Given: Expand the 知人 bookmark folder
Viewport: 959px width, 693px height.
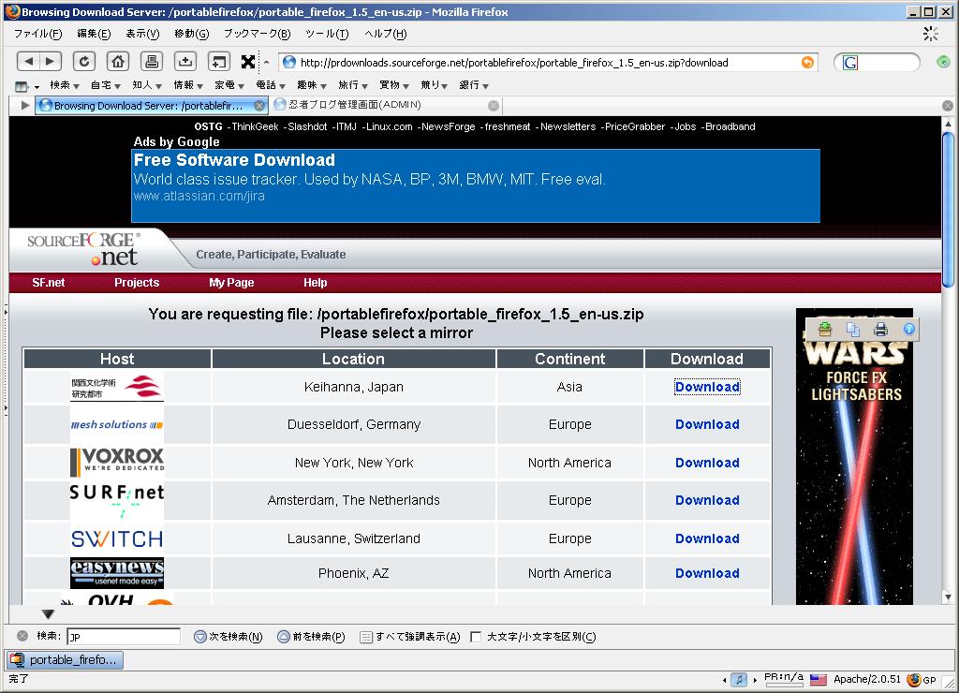Looking at the screenshot, I should click(x=147, y=85).
